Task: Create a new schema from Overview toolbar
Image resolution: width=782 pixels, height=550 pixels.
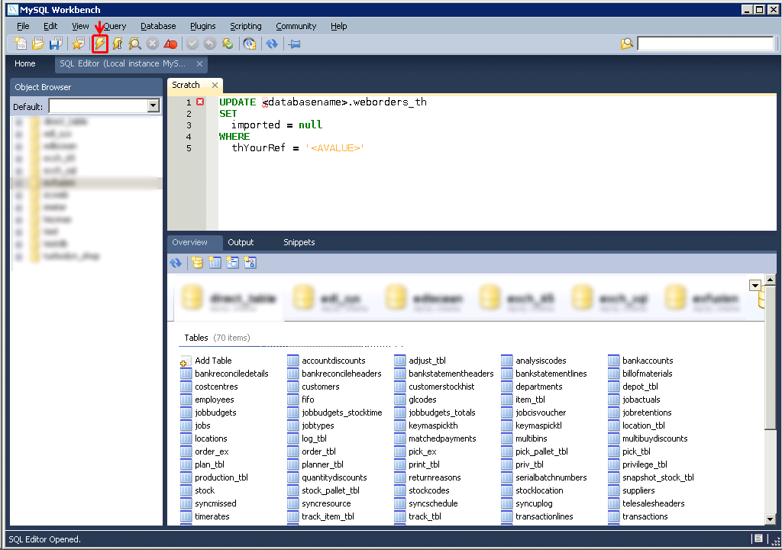Action: click(197, 263)
